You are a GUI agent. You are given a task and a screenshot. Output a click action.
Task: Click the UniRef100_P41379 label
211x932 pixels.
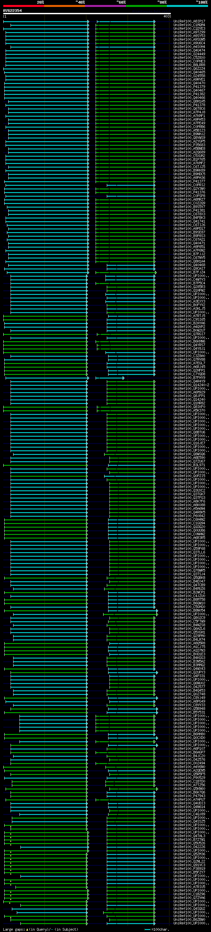189,87
